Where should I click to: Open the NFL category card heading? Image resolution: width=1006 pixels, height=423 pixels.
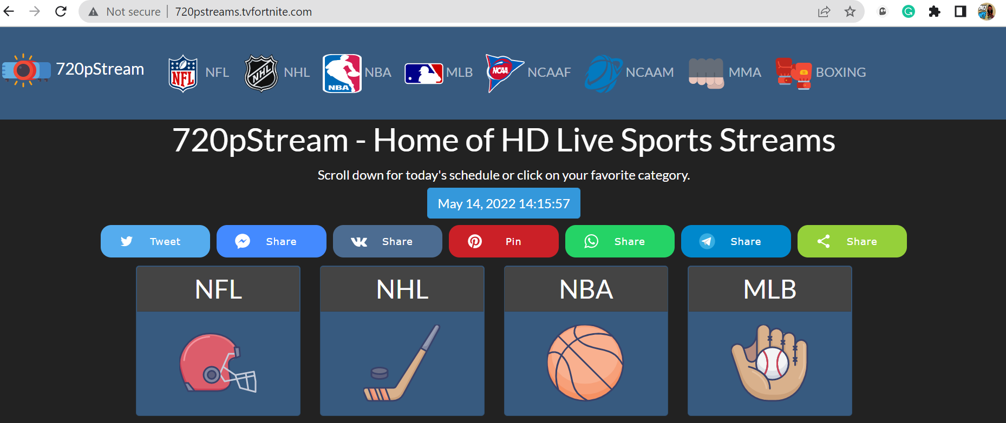click(x=218, y=289)
